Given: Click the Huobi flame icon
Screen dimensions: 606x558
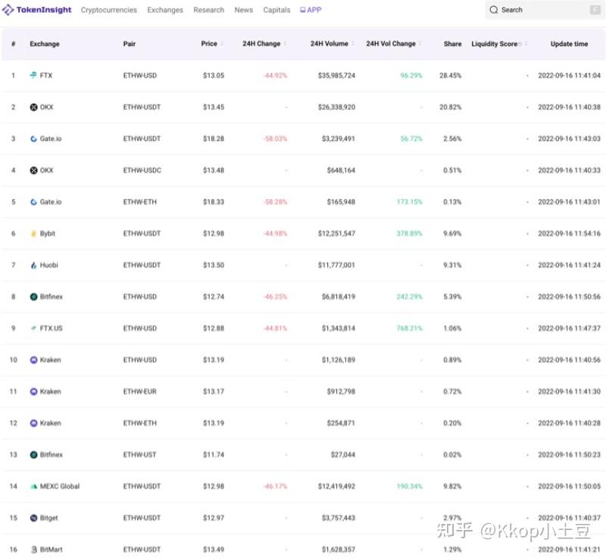Looking at the screenshot, I should [x=33, y=265].
